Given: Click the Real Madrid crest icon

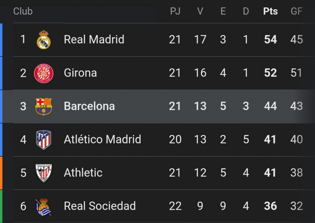Looking at the screenshot, I should [44, 40].
